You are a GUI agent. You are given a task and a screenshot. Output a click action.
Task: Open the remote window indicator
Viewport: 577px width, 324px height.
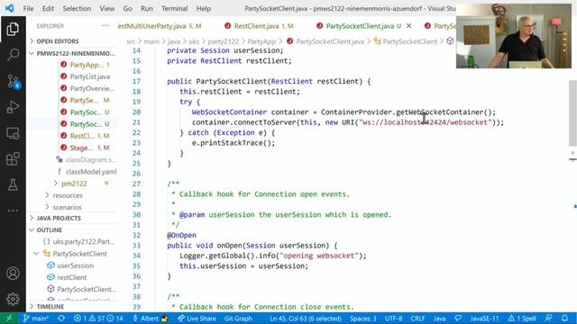point(9,319)
